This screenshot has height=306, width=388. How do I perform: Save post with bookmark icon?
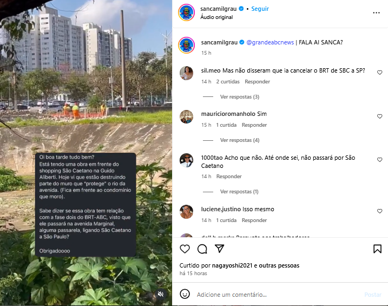[x=377, y=249]
